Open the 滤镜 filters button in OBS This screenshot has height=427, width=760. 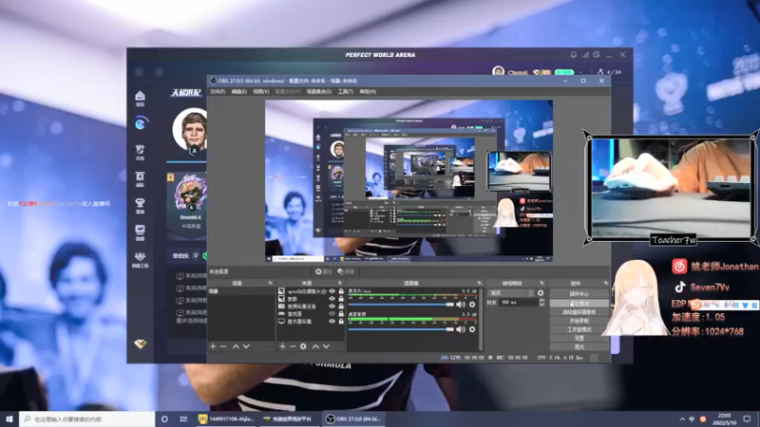[346, 271]
